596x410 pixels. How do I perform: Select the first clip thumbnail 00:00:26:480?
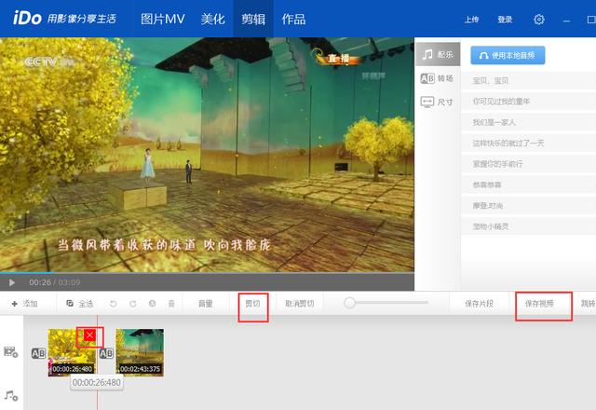(72, 352)
